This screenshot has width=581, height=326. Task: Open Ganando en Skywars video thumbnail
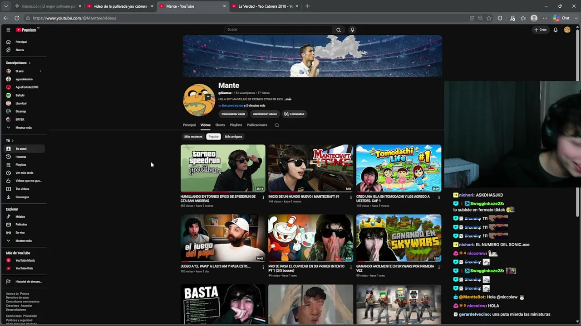(399, 238)
